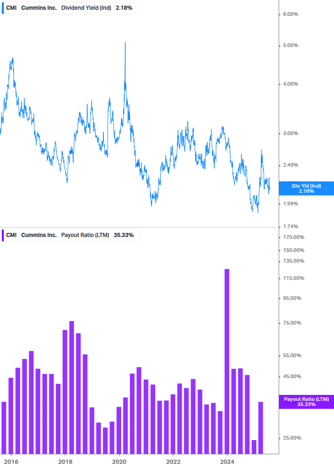Click the 115.00% payout axis label

293,278
